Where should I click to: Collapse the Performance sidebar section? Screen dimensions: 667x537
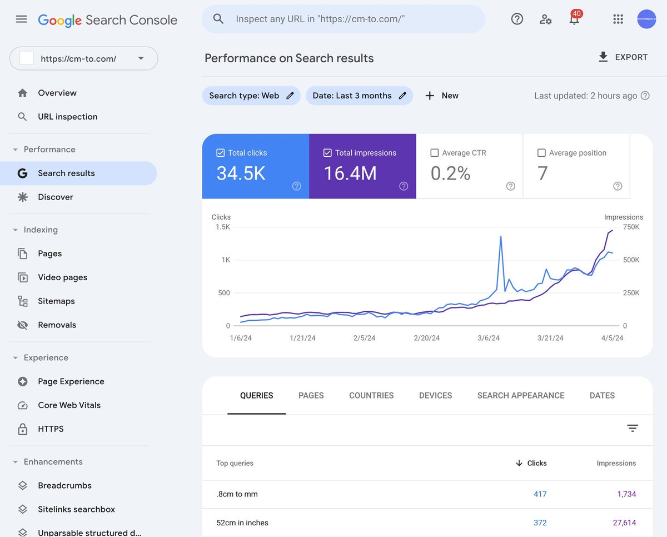point(16,150)
